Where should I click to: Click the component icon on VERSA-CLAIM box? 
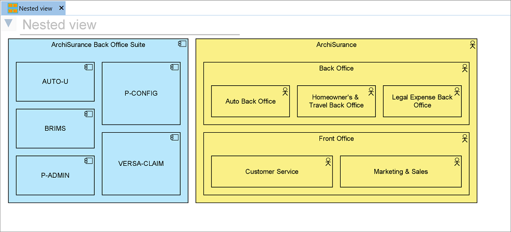click(174, 137)
